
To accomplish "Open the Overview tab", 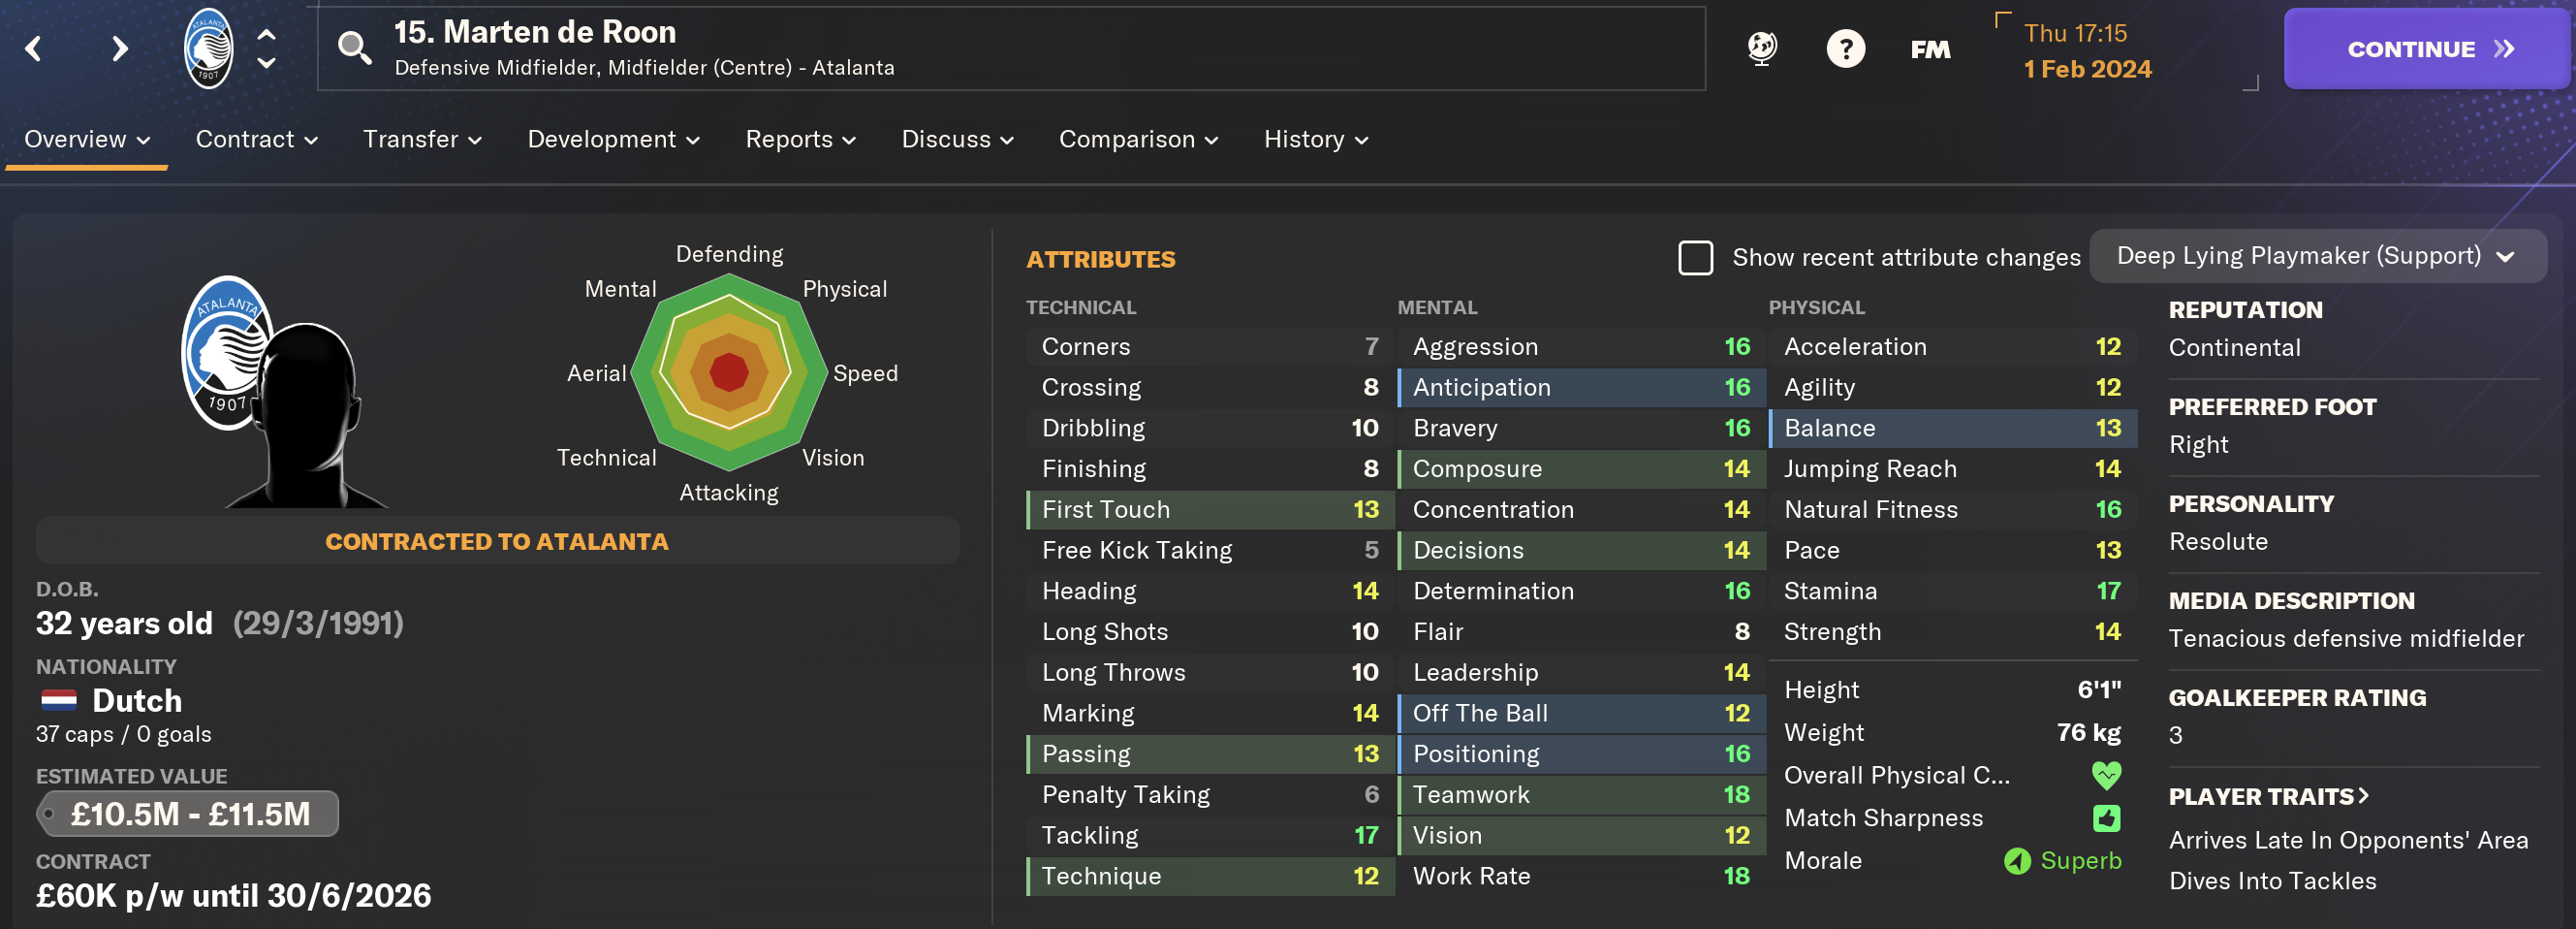I will click(86, 139).
